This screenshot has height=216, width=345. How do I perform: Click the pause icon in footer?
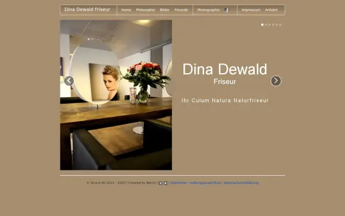(160, 183)
